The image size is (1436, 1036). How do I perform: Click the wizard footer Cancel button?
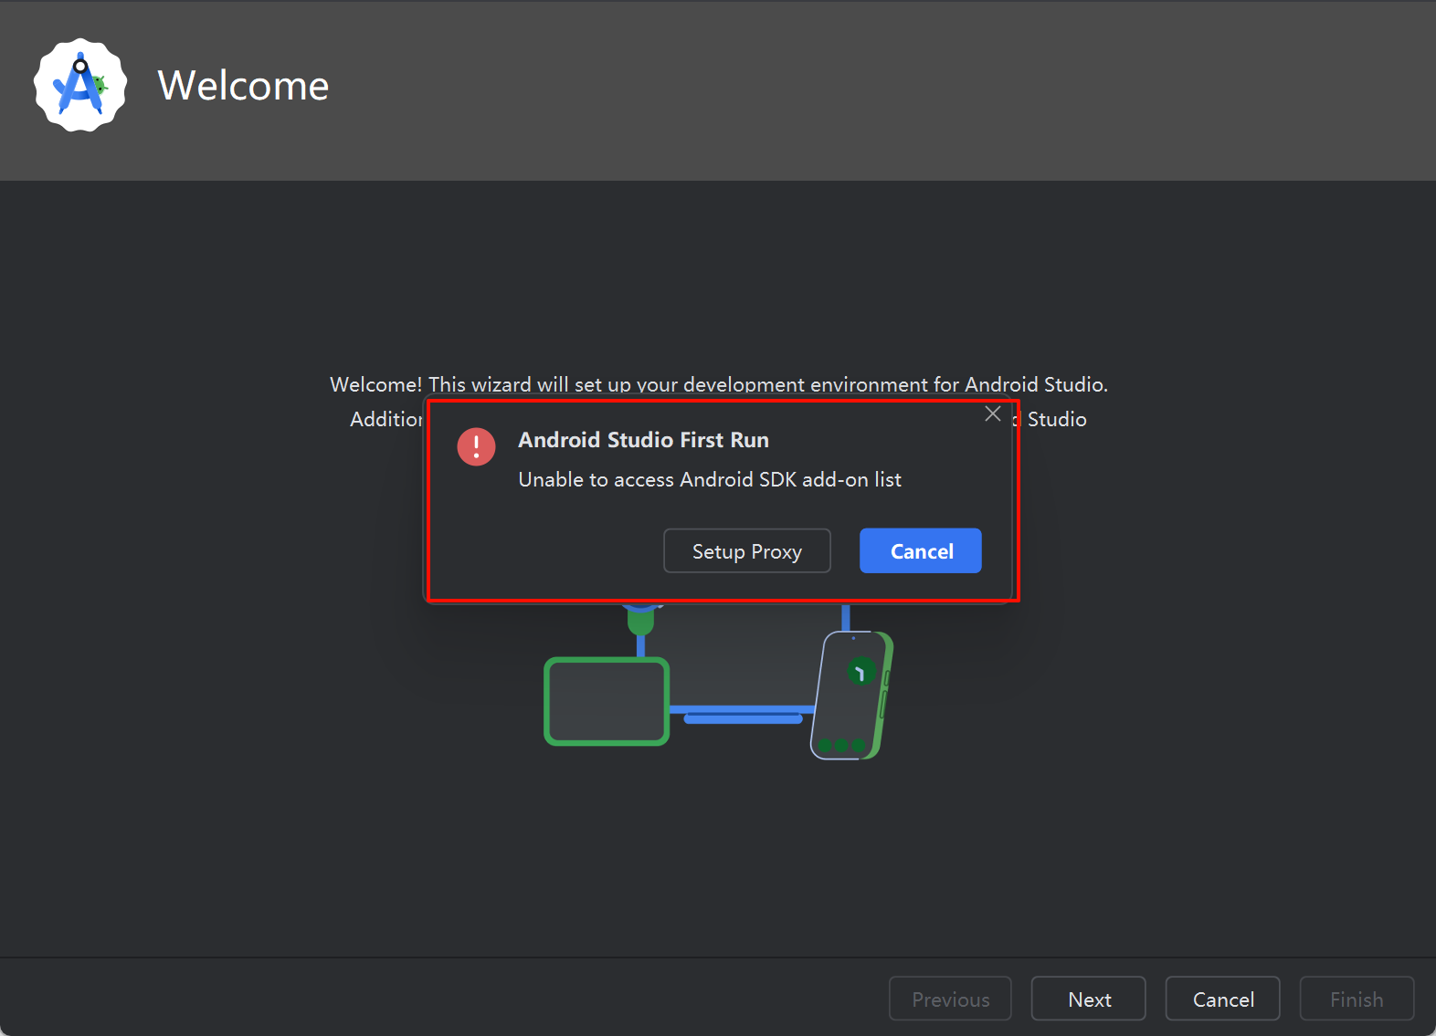pos(1222,999)
